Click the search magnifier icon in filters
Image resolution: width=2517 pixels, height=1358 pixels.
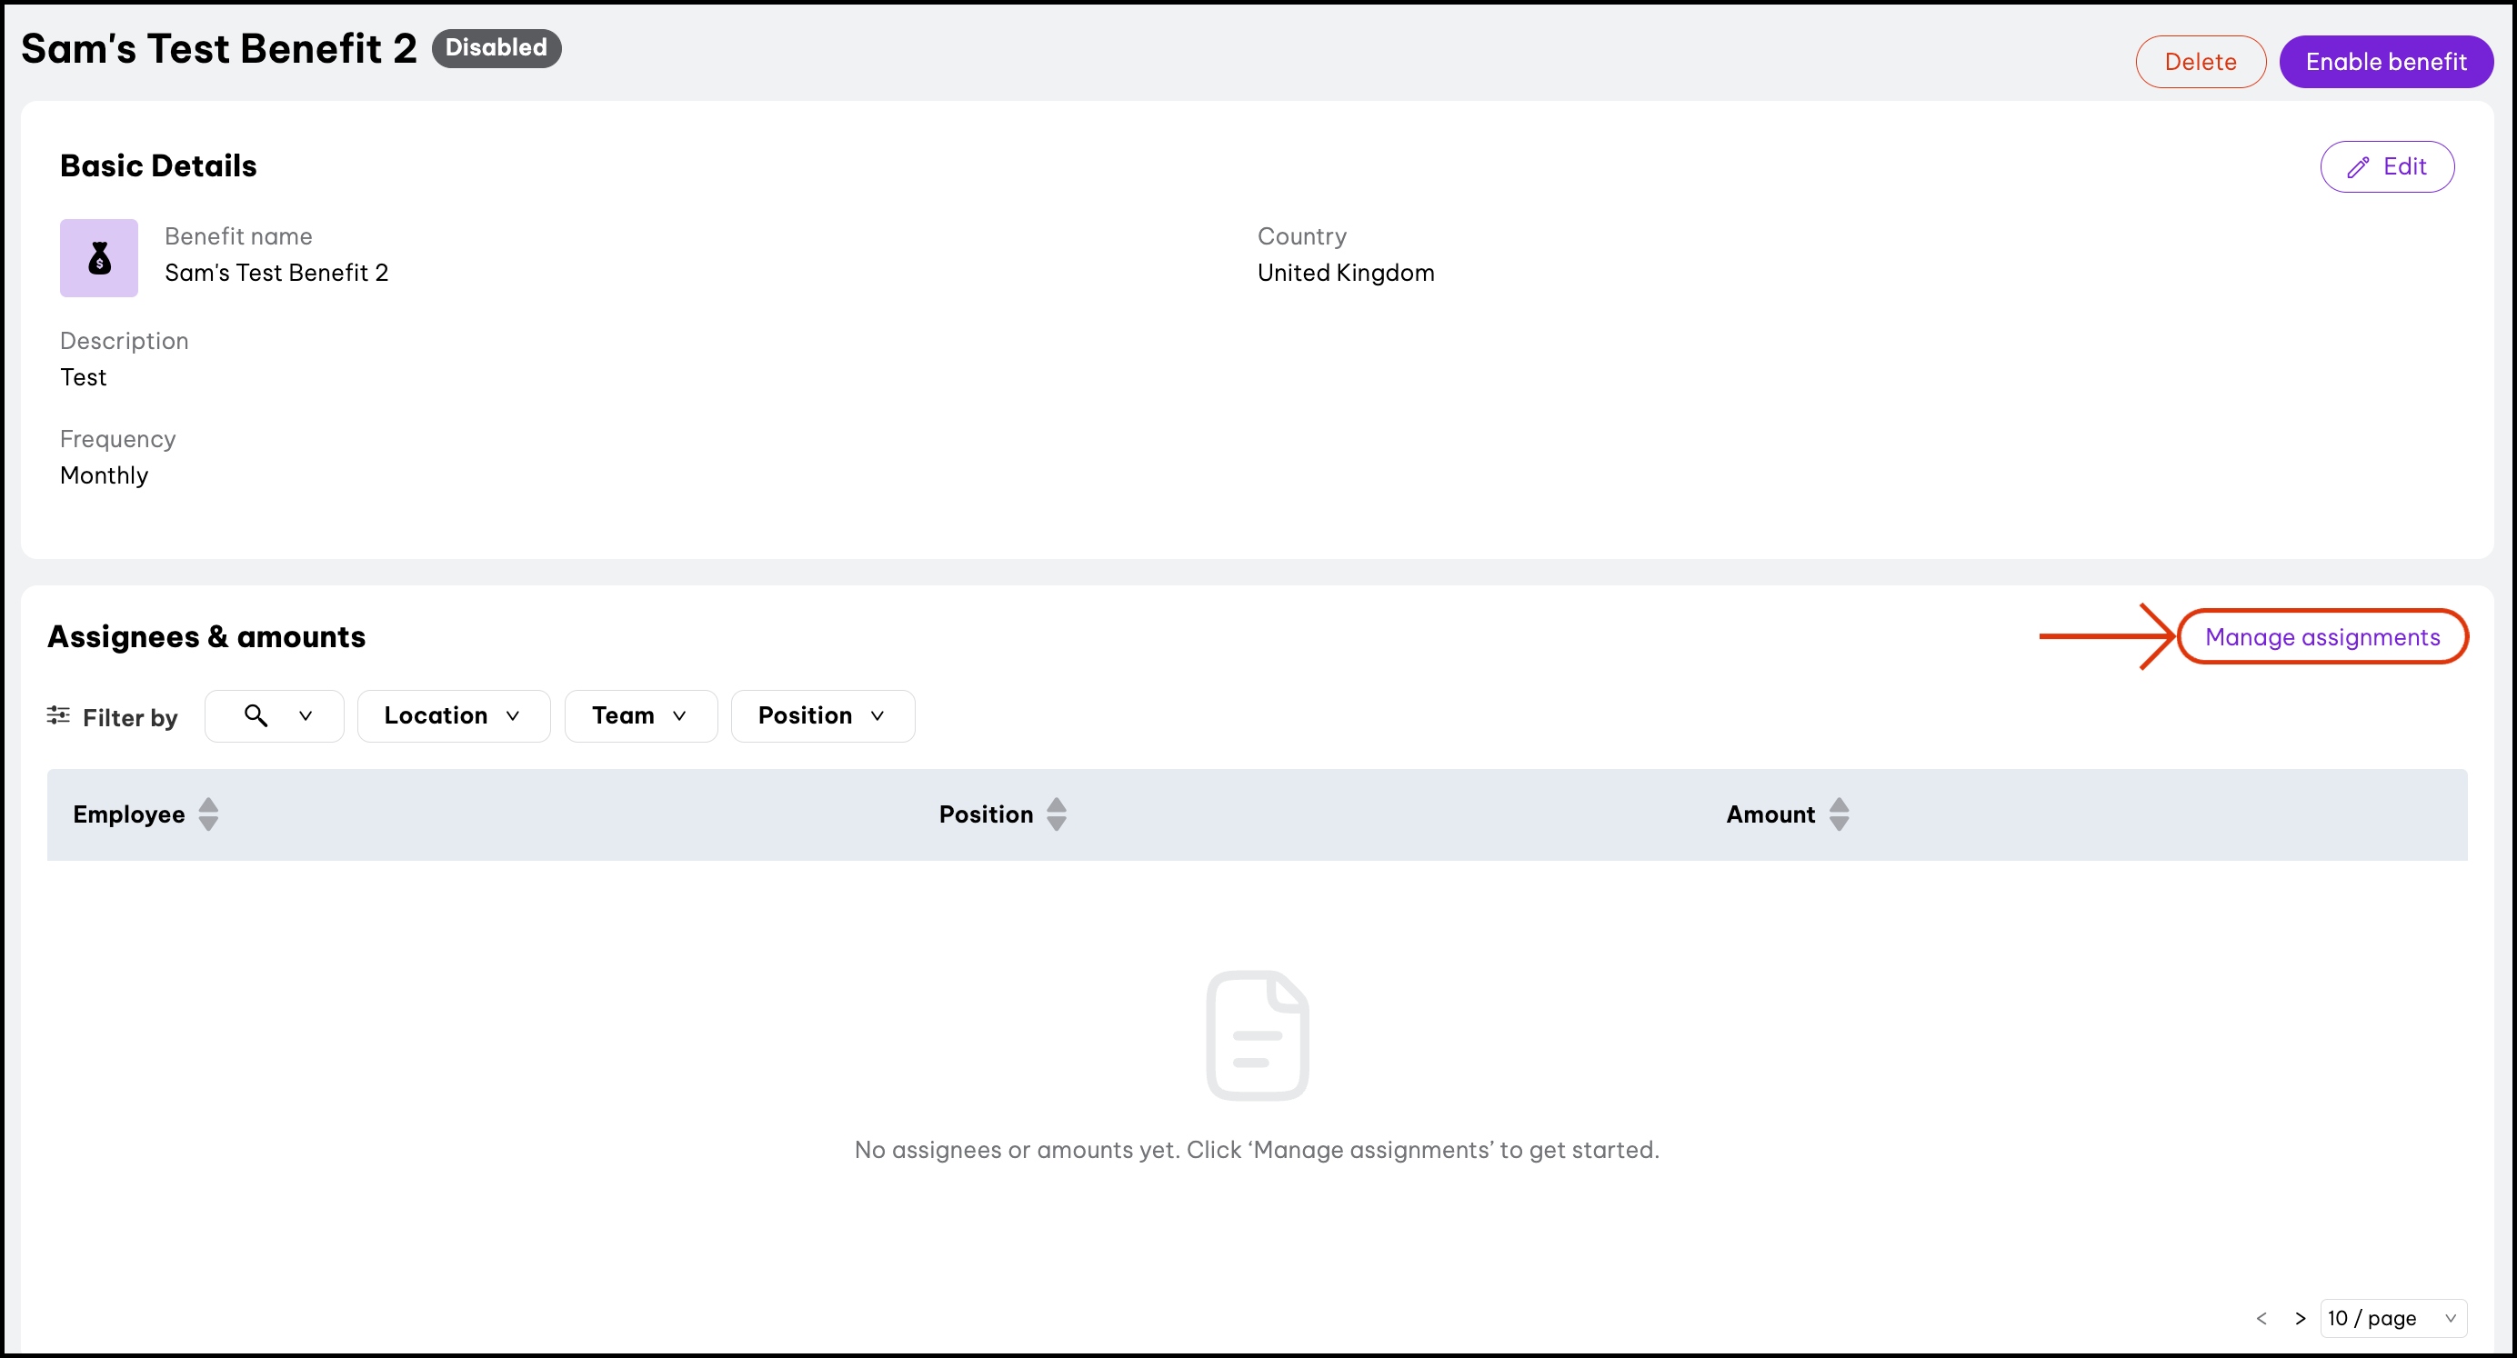(256, 715)
